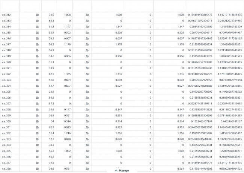Select the row label кв. 323
Viewport: 244px width, 173px height.
tap(6, 80)
